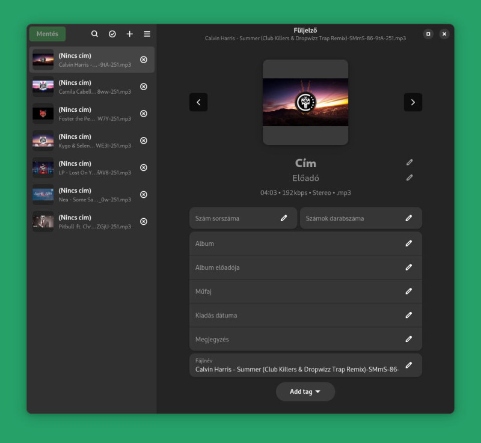The height and width of the screenshot is (443, 481).
Task: Open the hamburger main menu
Action: [x=147, y=34]
